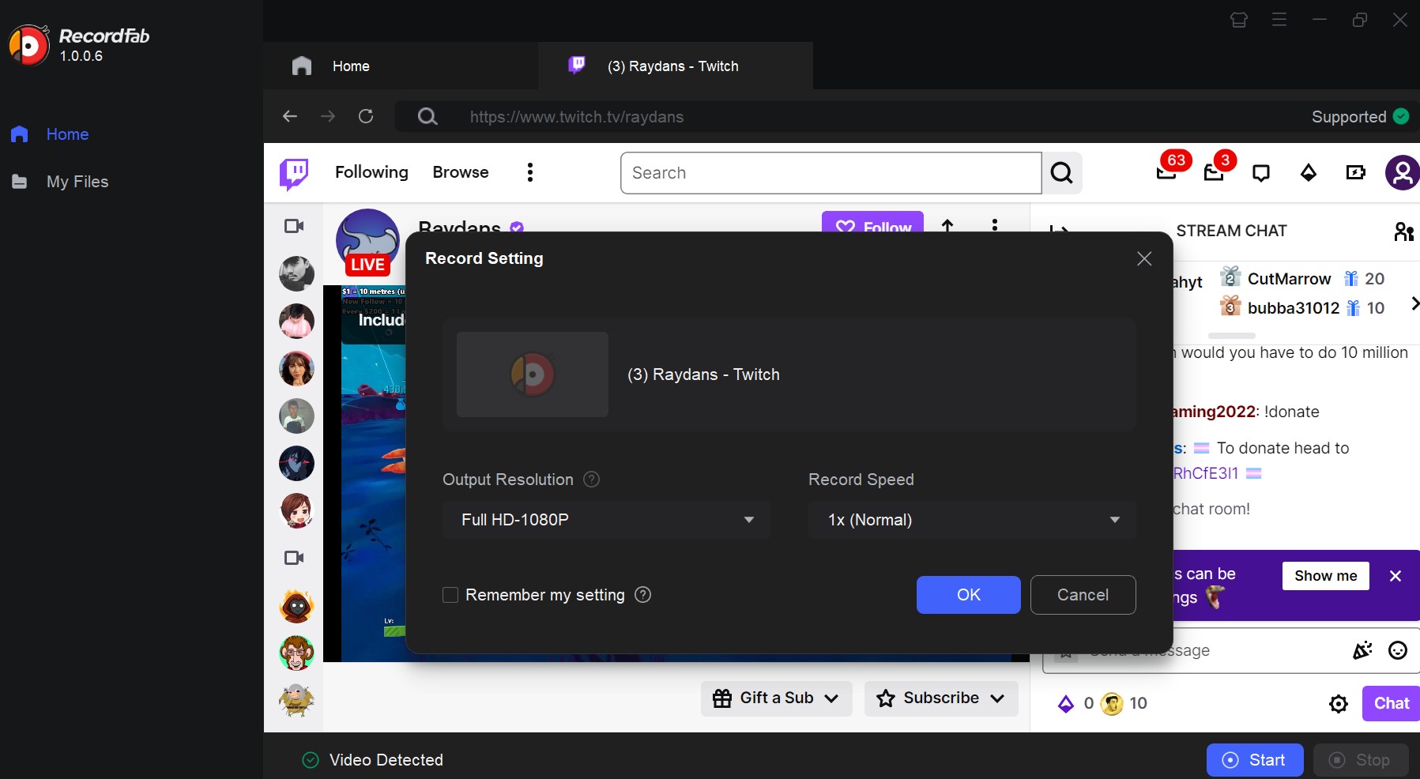Click the Video Detected status indicator
Viewport: 1420px width, 779px height.
pyautogui.click(x=373, y=760)
